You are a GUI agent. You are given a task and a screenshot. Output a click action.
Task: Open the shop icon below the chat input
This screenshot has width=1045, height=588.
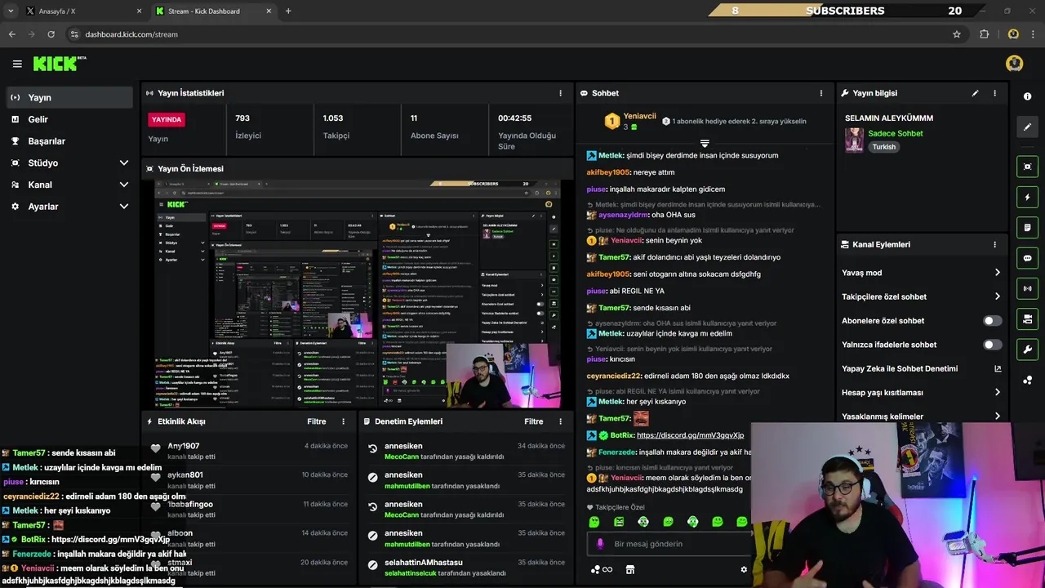tap(630, 570)
